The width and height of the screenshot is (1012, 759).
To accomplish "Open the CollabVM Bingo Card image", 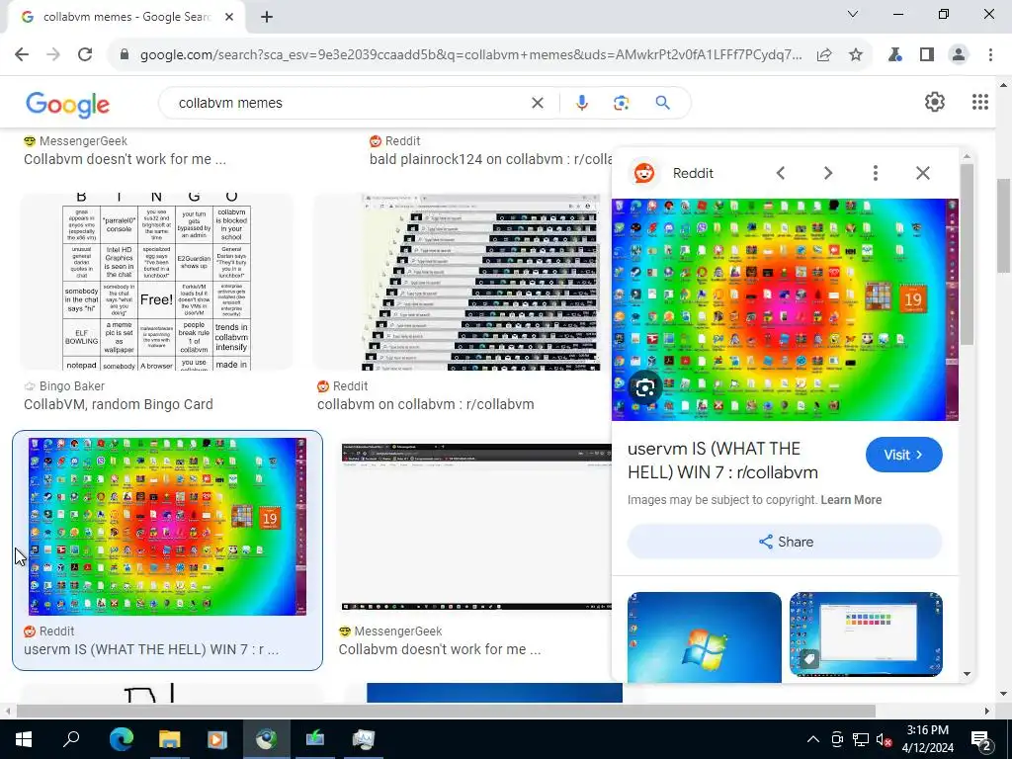I will [156, 282].
